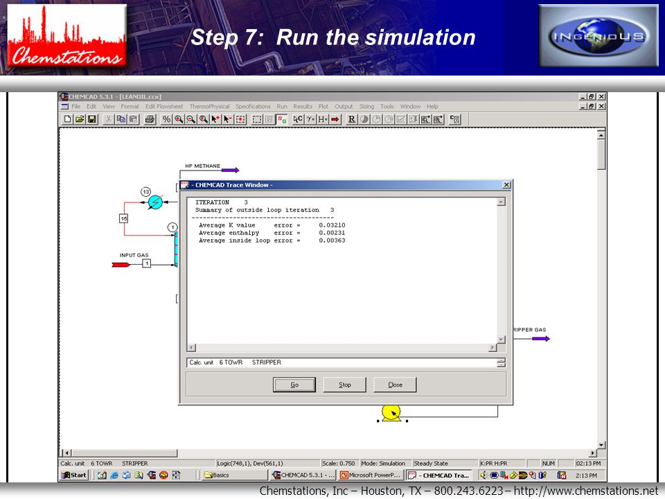
Task: Switch to Microsoft PowerPoint taskbar button
Action: [371, 475]
